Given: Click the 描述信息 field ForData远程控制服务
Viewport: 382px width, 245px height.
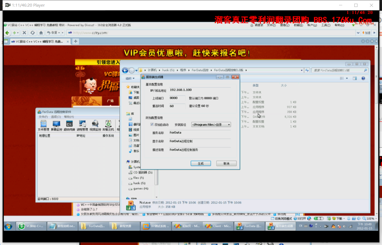Looking at the screenshot, I should (x=200, y=150).
